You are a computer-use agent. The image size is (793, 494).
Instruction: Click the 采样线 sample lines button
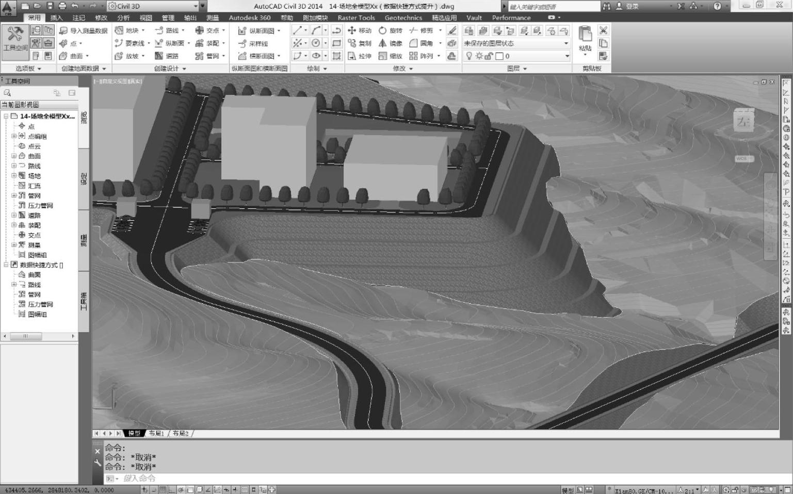coord(253,43)
